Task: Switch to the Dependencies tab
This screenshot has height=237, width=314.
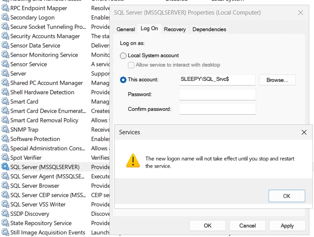Action: pyautogui.click(x=209, y=29)
